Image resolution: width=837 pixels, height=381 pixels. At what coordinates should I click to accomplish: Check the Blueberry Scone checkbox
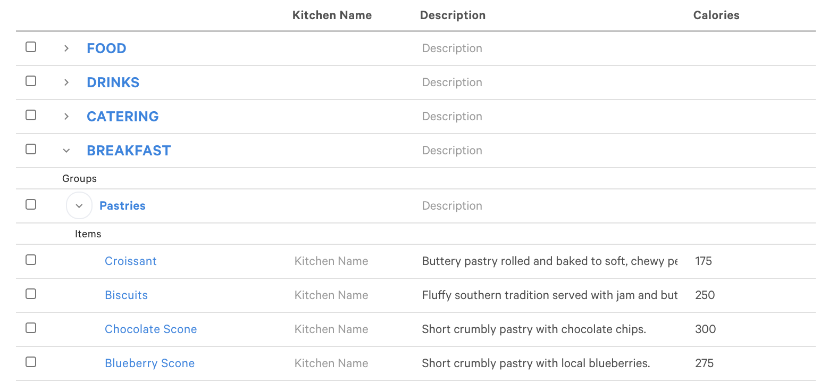coord(31,362)
